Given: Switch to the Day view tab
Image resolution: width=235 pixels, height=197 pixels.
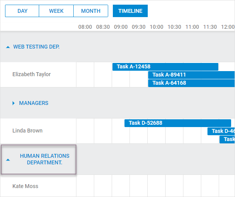Looking at the screenshot, I should 22,11.
